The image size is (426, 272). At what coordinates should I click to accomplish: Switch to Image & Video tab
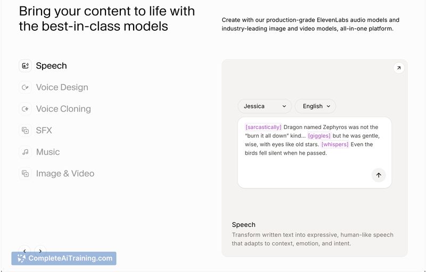coord(65,173)
